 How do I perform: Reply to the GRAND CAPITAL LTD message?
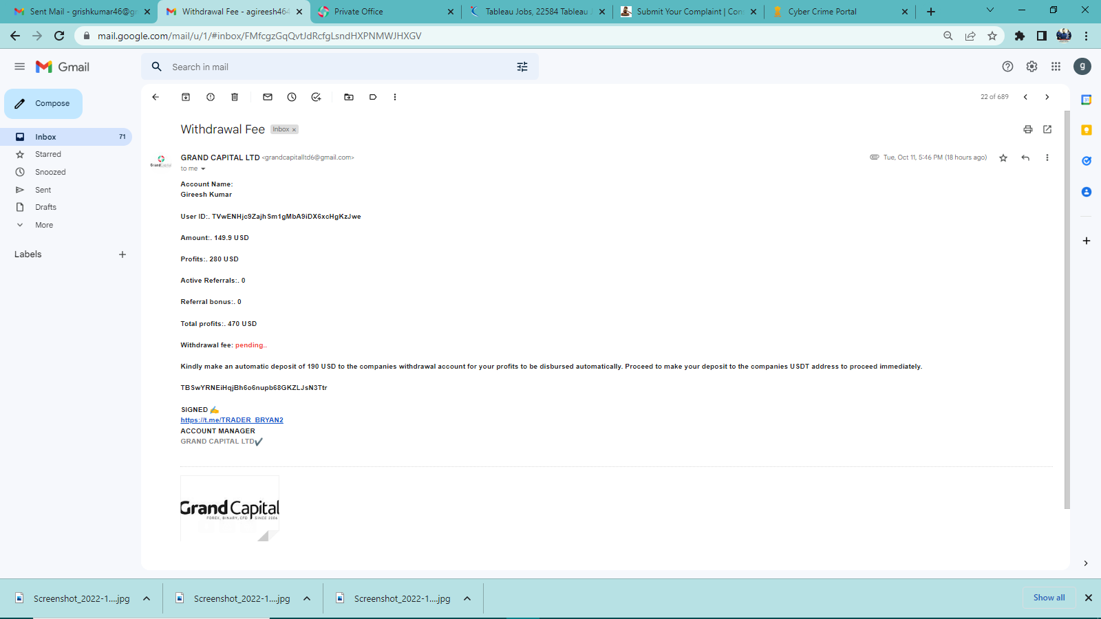point(1025,158)
